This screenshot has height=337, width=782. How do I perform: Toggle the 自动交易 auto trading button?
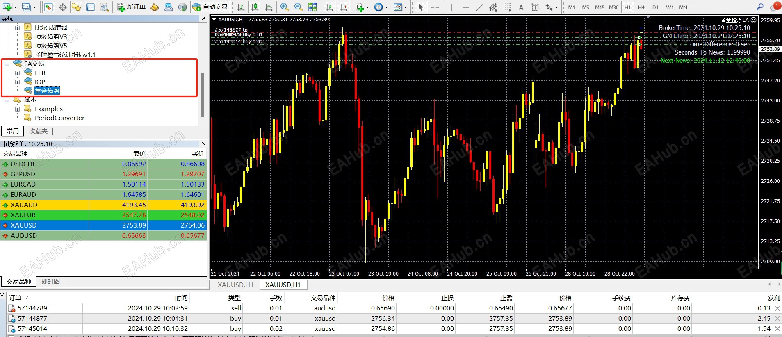210,7
